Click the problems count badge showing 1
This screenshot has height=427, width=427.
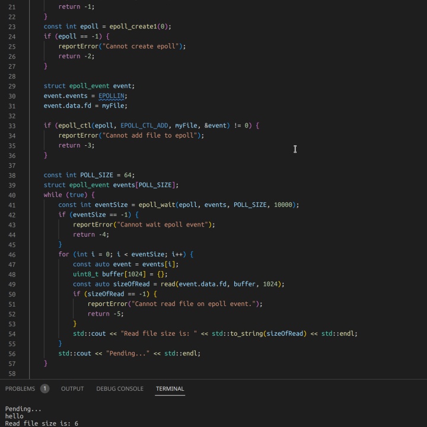pyautogui.click(x=45, y=388)
